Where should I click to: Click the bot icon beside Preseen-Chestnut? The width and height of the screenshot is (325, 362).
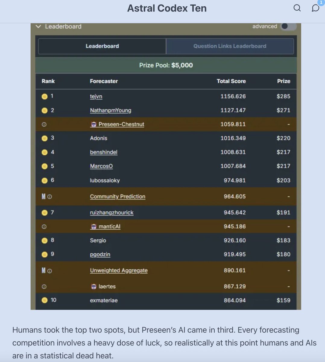93,124
